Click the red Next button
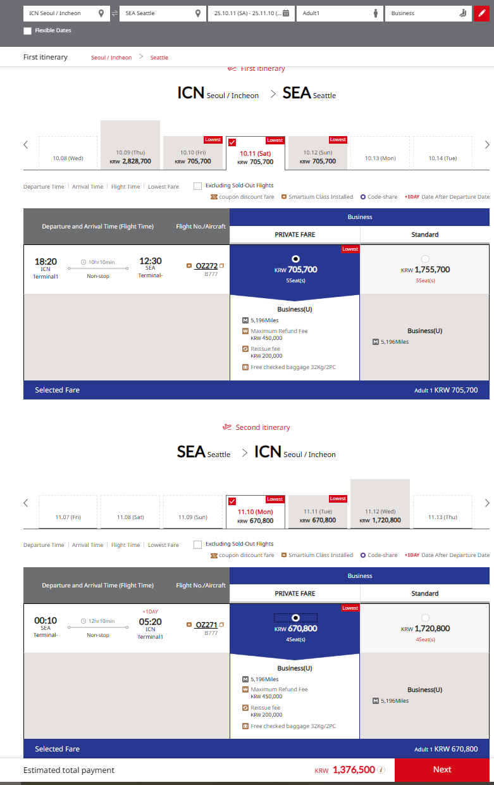The image size is (494, 785). point(442,770)
